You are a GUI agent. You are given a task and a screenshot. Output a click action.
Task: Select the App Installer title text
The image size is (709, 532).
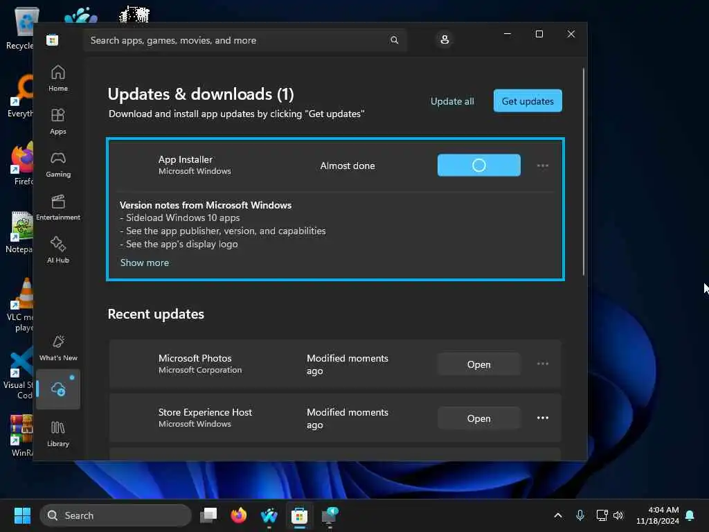186,159
